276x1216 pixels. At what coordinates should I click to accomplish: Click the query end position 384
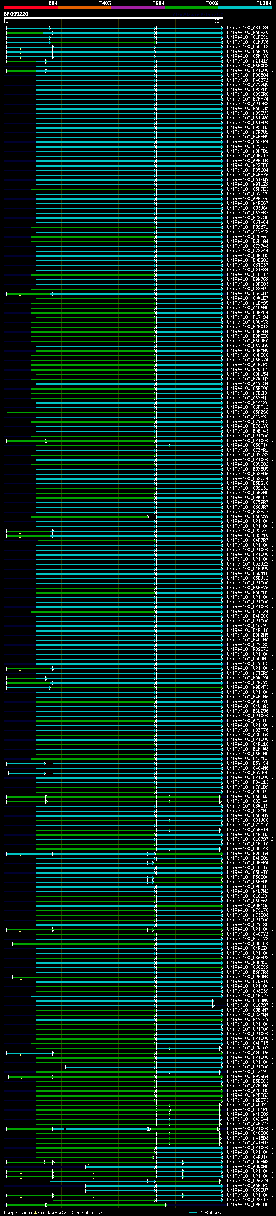point(217,21)
